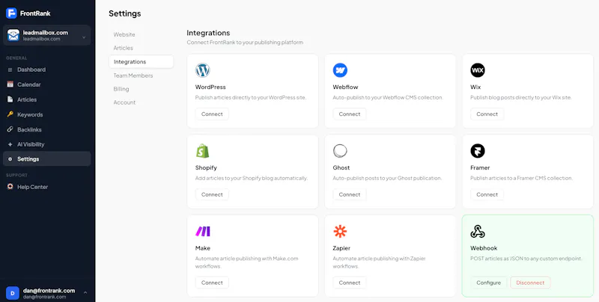The width and height of the screenshot is (599, 302).
Task: Click the Zapier asterisk logo icon
Action: click(x=340, y=232)
